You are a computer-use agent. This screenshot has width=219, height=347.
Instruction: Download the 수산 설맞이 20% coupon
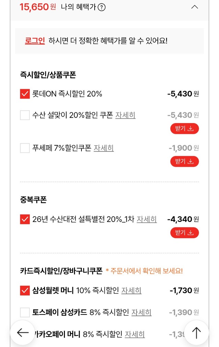[x=184, y=129]
